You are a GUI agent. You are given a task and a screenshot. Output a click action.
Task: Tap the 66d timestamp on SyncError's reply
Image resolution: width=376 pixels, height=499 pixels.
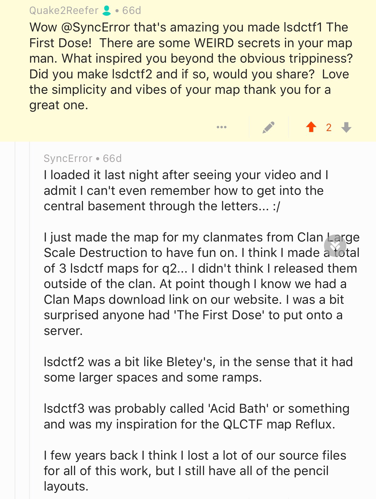click(112, 158)
